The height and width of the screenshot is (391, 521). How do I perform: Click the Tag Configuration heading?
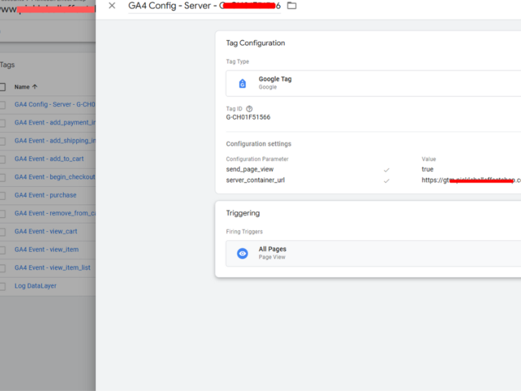click(255, 43)
